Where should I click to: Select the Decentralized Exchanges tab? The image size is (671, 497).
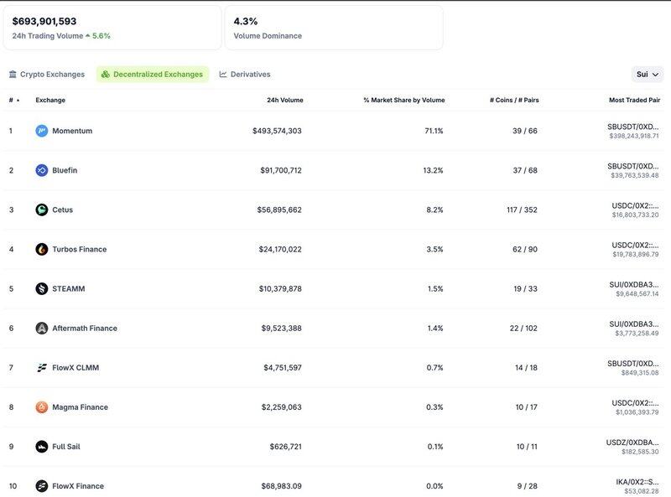(153, 75)
